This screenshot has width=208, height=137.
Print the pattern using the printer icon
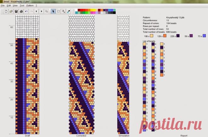point(21,11)
